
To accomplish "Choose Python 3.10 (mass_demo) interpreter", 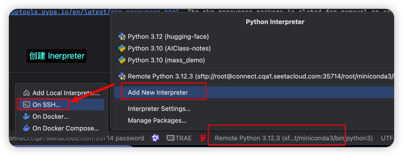I will tap(166, 60).
